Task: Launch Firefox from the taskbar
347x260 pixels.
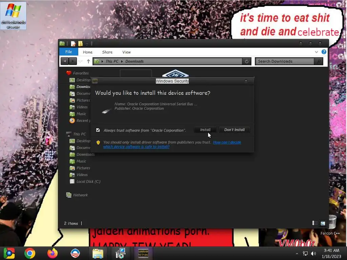Action: click(53, 253)
